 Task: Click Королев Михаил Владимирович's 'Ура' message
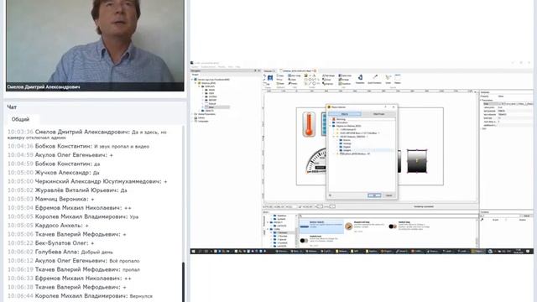(73, 216)
